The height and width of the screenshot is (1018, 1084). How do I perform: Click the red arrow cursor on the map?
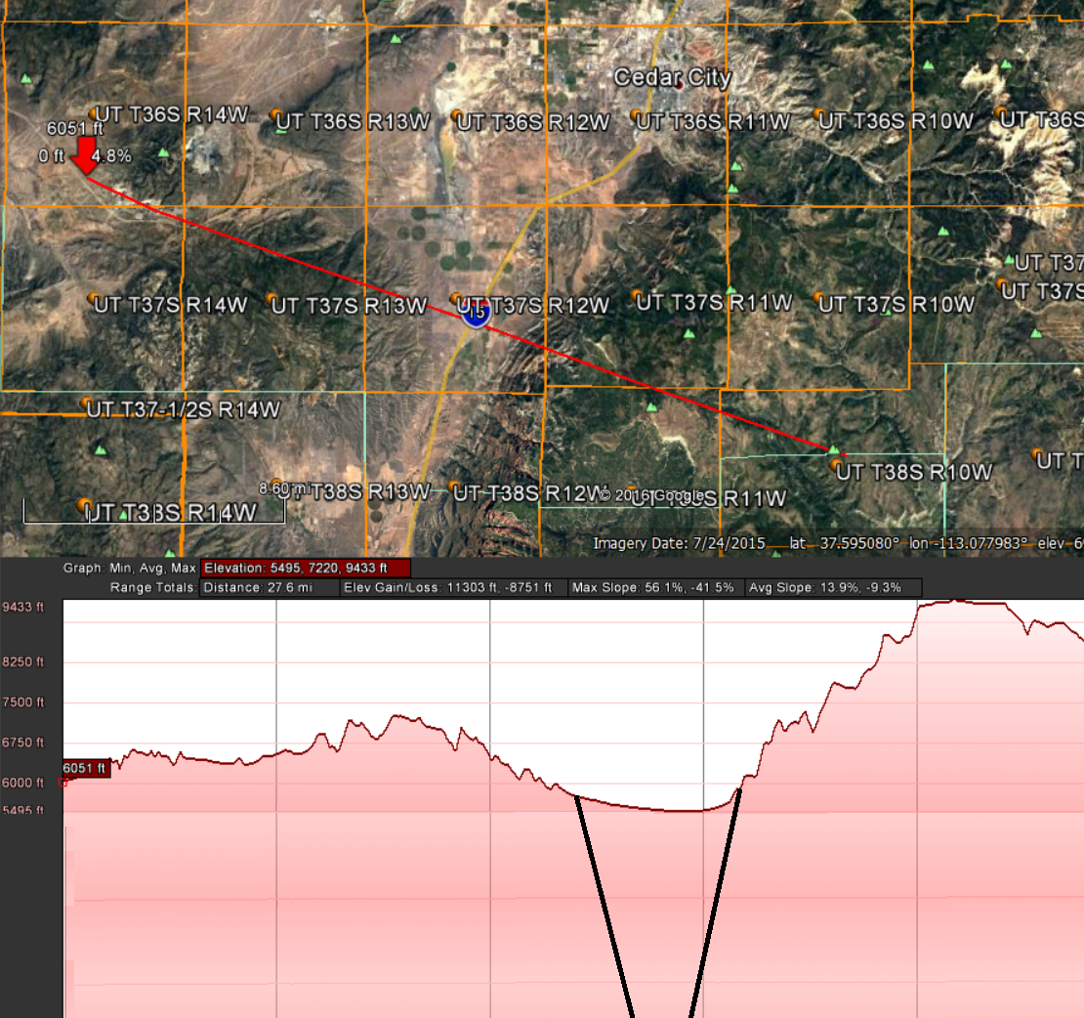coord(86,156)
